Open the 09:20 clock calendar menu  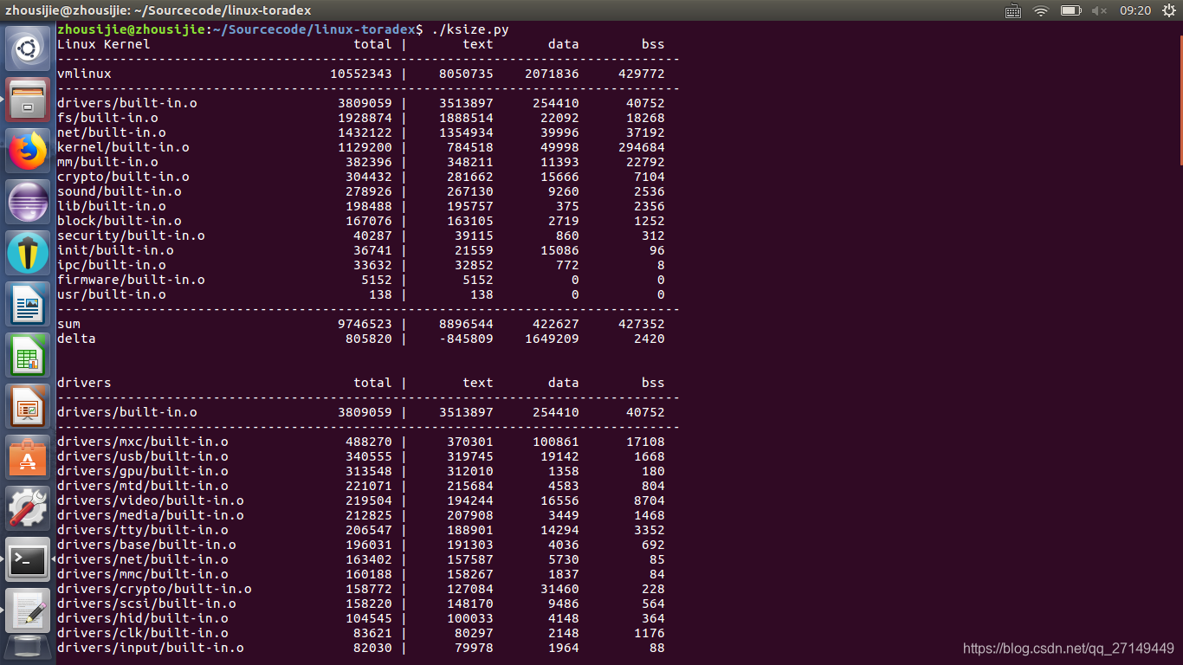1135,10
